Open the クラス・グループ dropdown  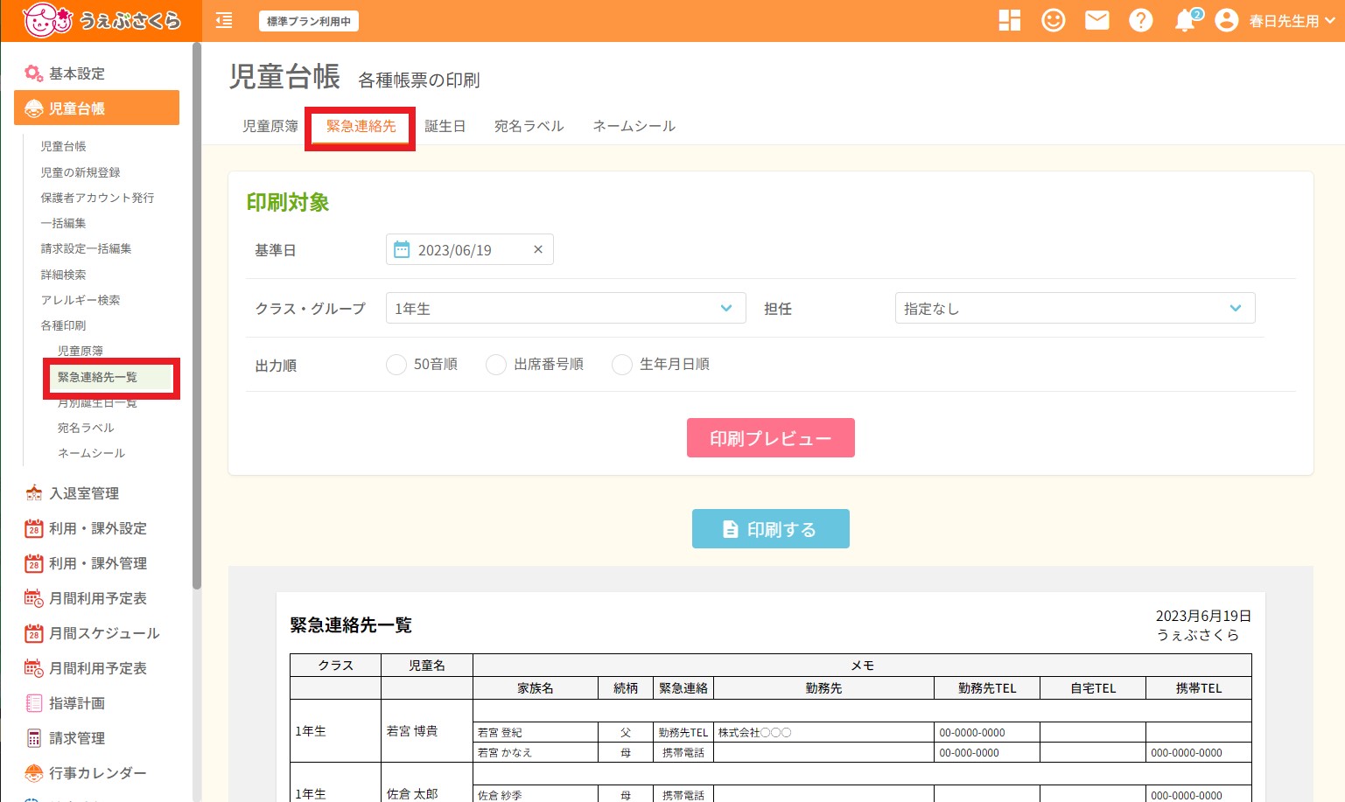pyautogui.click(x=565, y=308)
